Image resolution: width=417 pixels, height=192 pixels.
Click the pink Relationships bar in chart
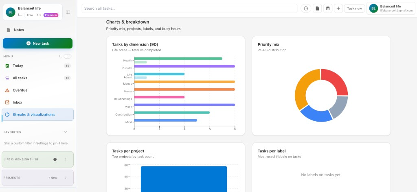[159, 97]
